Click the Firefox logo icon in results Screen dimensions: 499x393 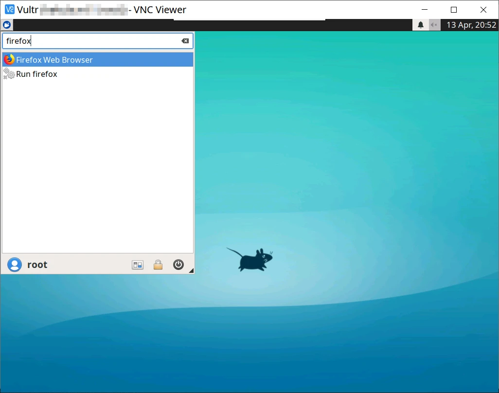click(x=9, y=59)
